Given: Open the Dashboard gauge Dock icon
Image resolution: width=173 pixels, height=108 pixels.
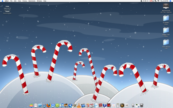Looking at the screenshot, I should (36, 106).
